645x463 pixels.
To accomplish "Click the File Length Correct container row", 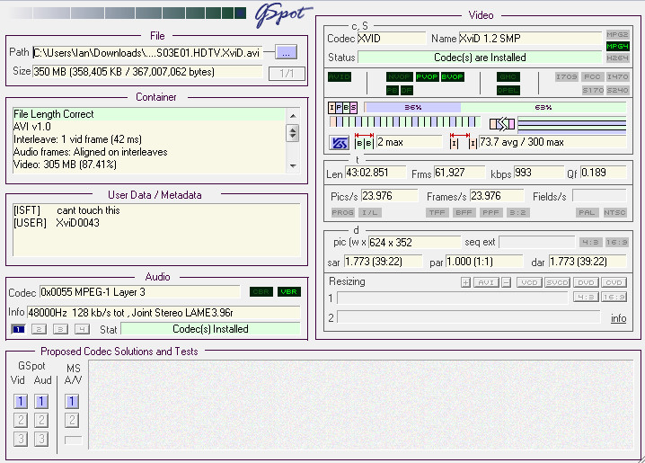I will pyautogui.click(x=149, y=114).
